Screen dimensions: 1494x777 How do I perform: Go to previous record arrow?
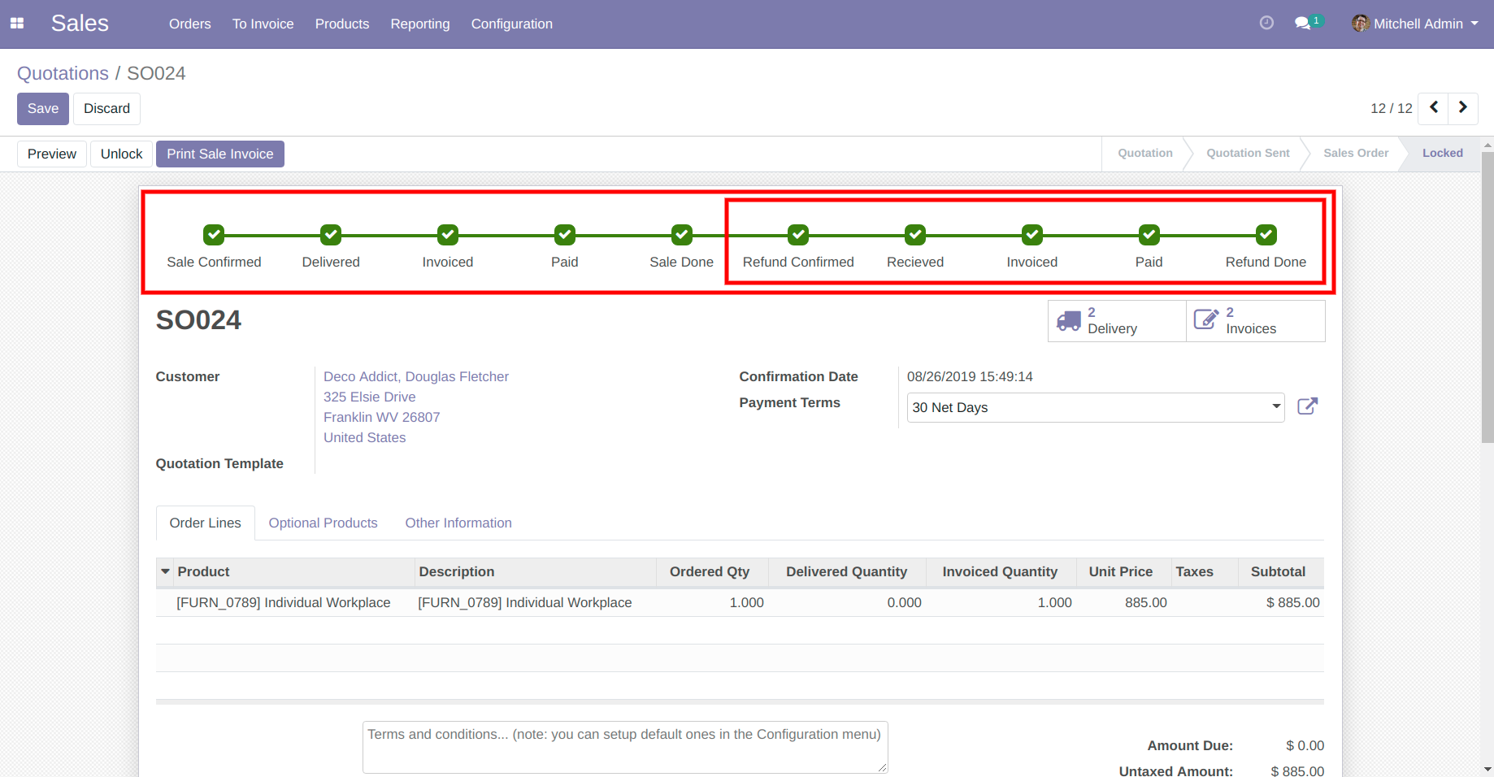(1434, 108)
